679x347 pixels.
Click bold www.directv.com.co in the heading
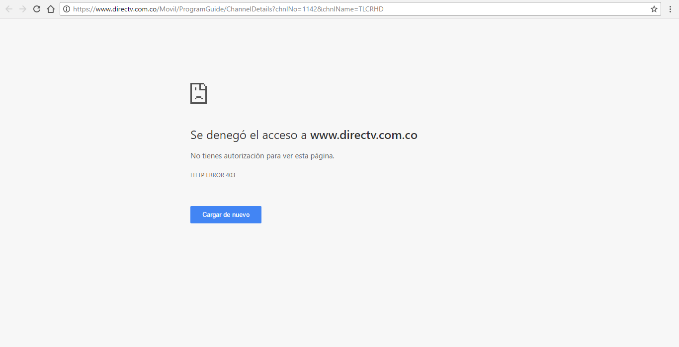coord(363,135)
